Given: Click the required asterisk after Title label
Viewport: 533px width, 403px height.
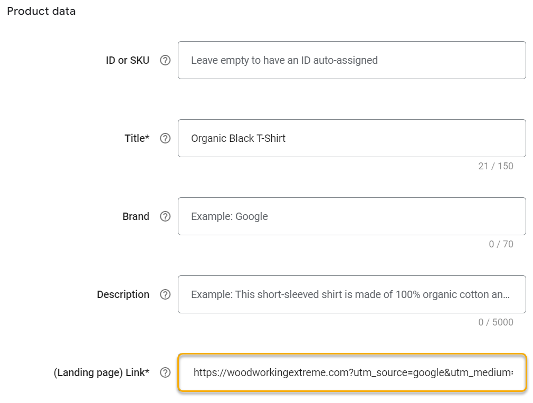Looking at the screenshot, I should (147, 137).
